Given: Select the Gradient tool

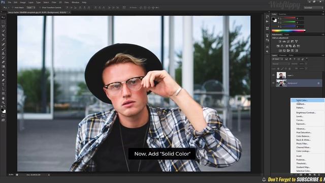Looking at the screenshot, I should click(3, 67).
